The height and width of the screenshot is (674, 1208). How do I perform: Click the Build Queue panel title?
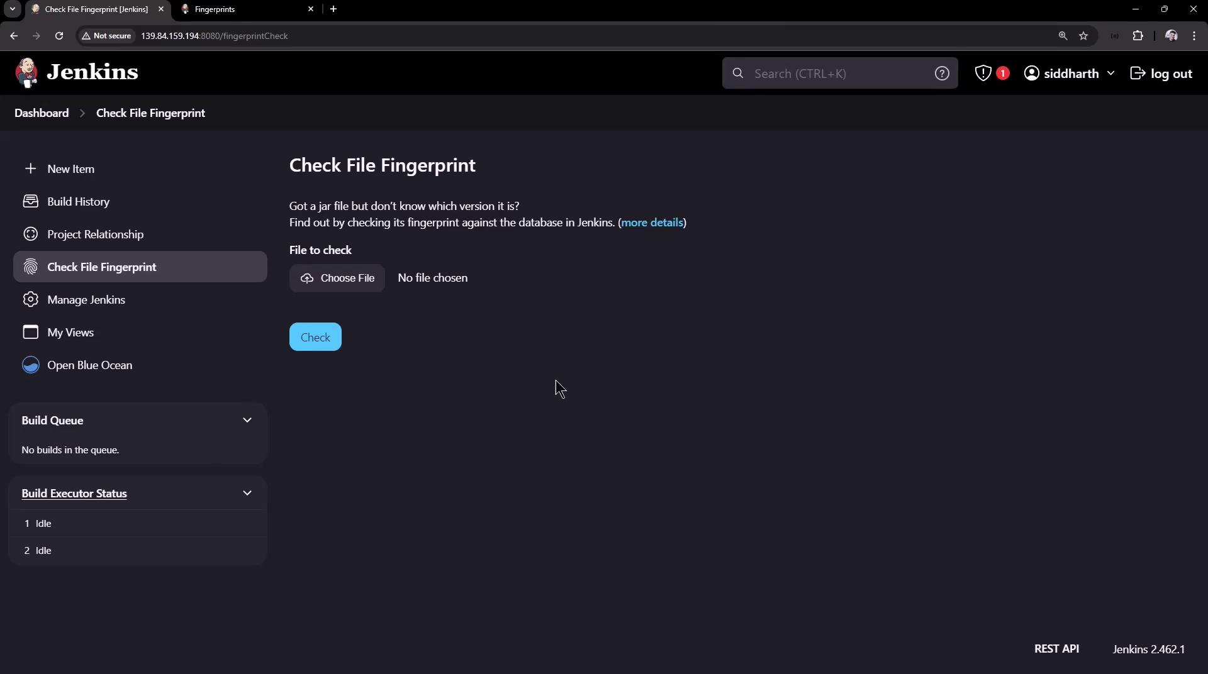tap(52, 421)
